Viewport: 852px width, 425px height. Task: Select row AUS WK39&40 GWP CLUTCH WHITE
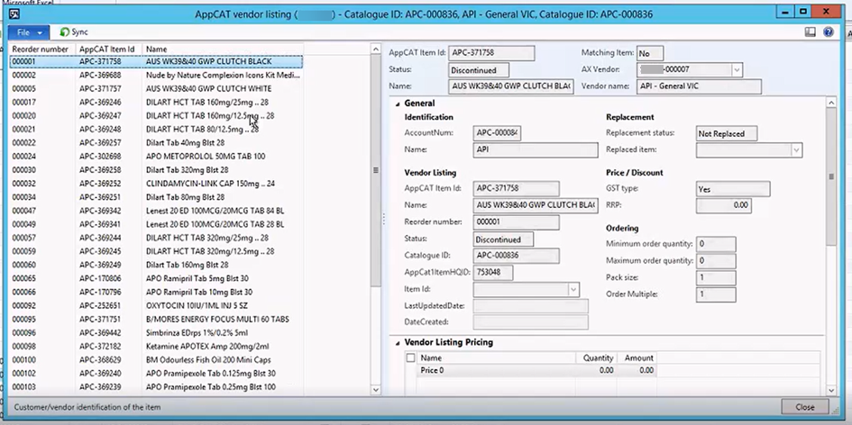pos(155,88)
